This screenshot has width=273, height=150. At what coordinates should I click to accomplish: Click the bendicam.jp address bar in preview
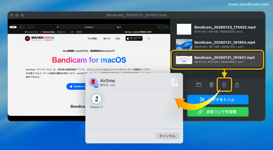click(x=89, y=27)
